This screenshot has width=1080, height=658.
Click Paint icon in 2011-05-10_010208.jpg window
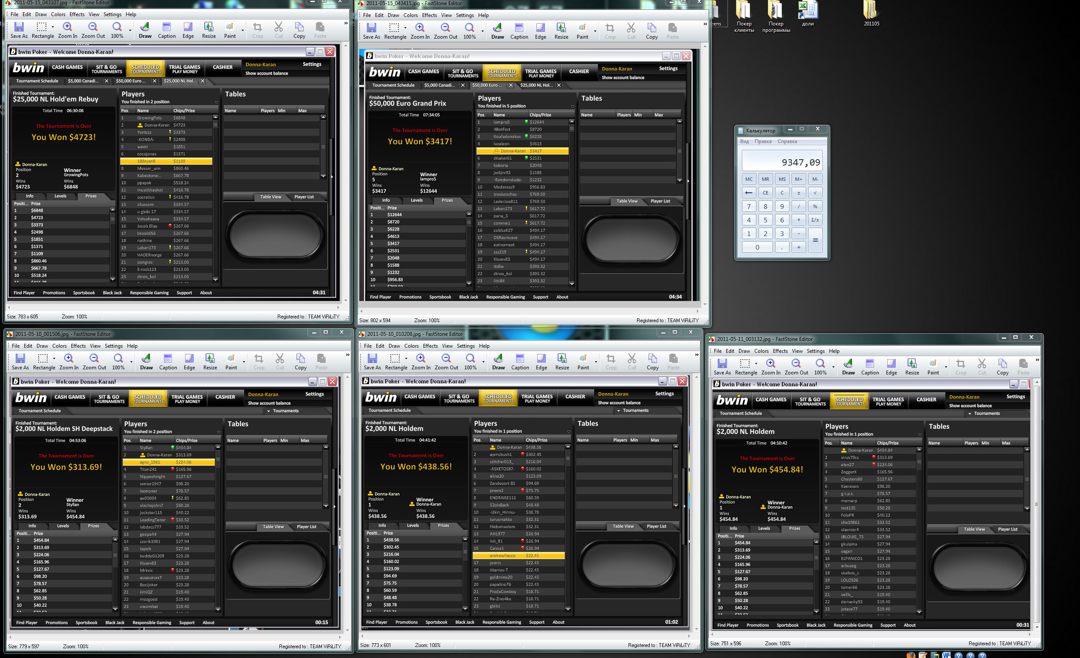[583, 362]
